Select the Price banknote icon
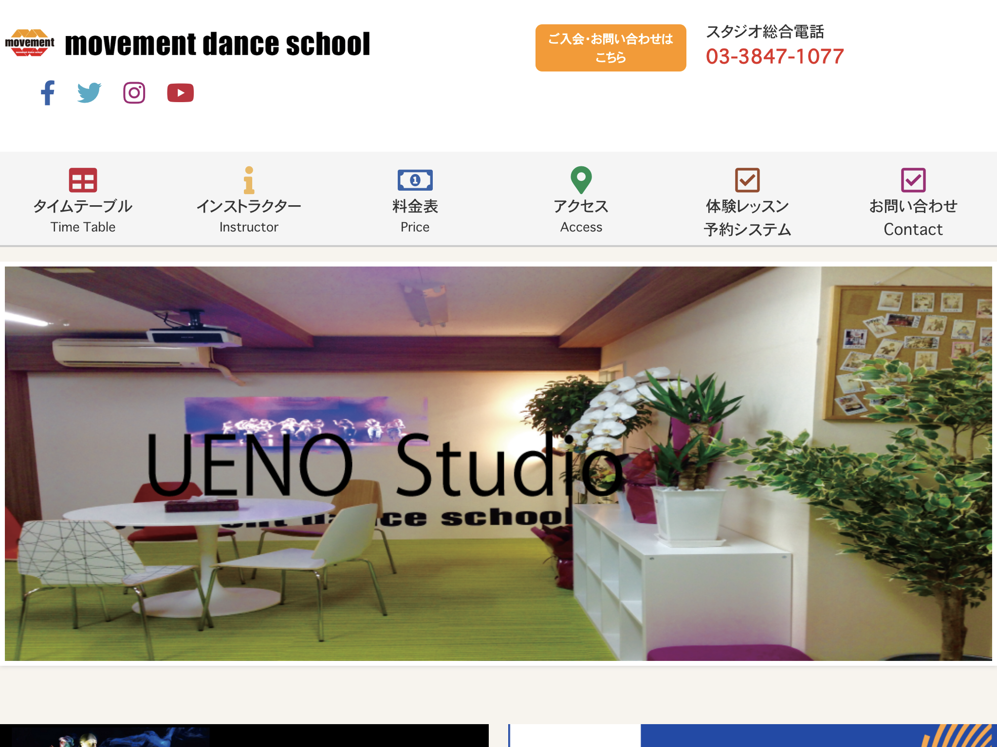Viewport: 997px width, 747px height. 415,180
